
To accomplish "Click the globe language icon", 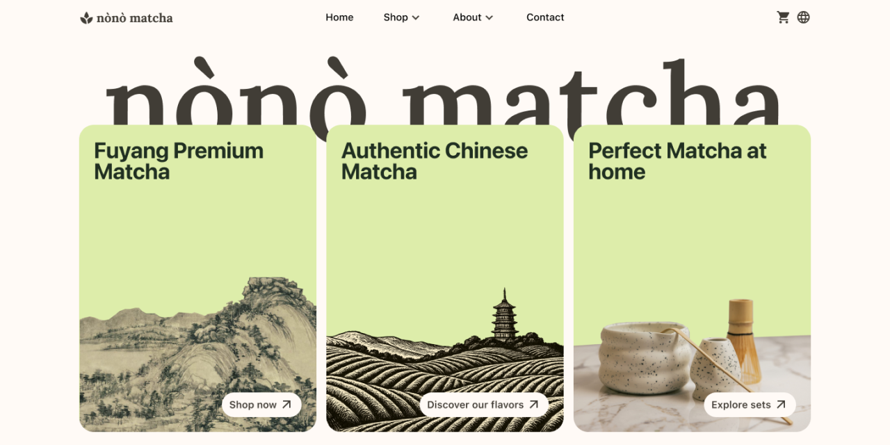I will point(803,17).
